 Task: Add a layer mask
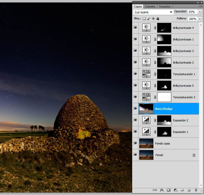tap(169, 190)
